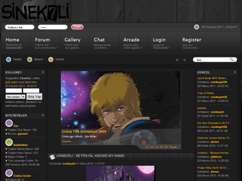242x181 pixels.
Task: Open the Gallery menu
Action: coord(73,44)
